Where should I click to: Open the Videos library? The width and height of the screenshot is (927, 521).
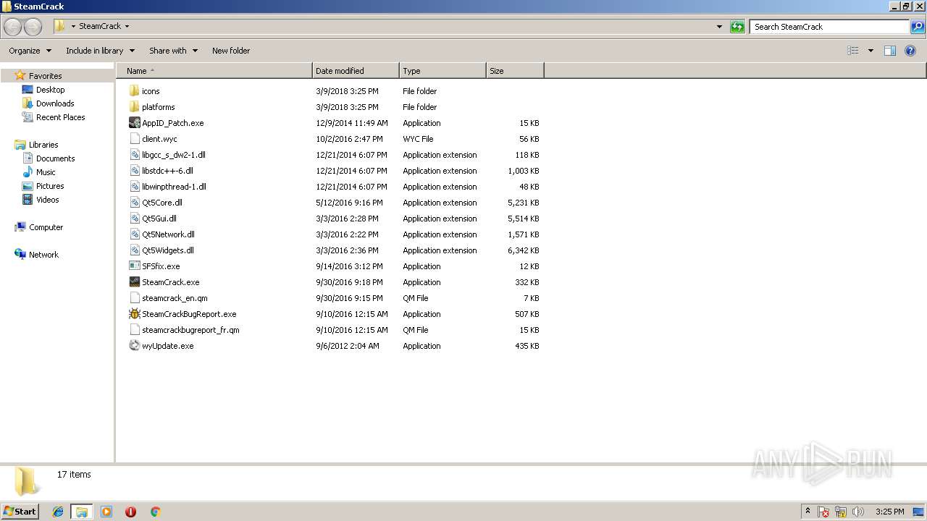point(47,200)
